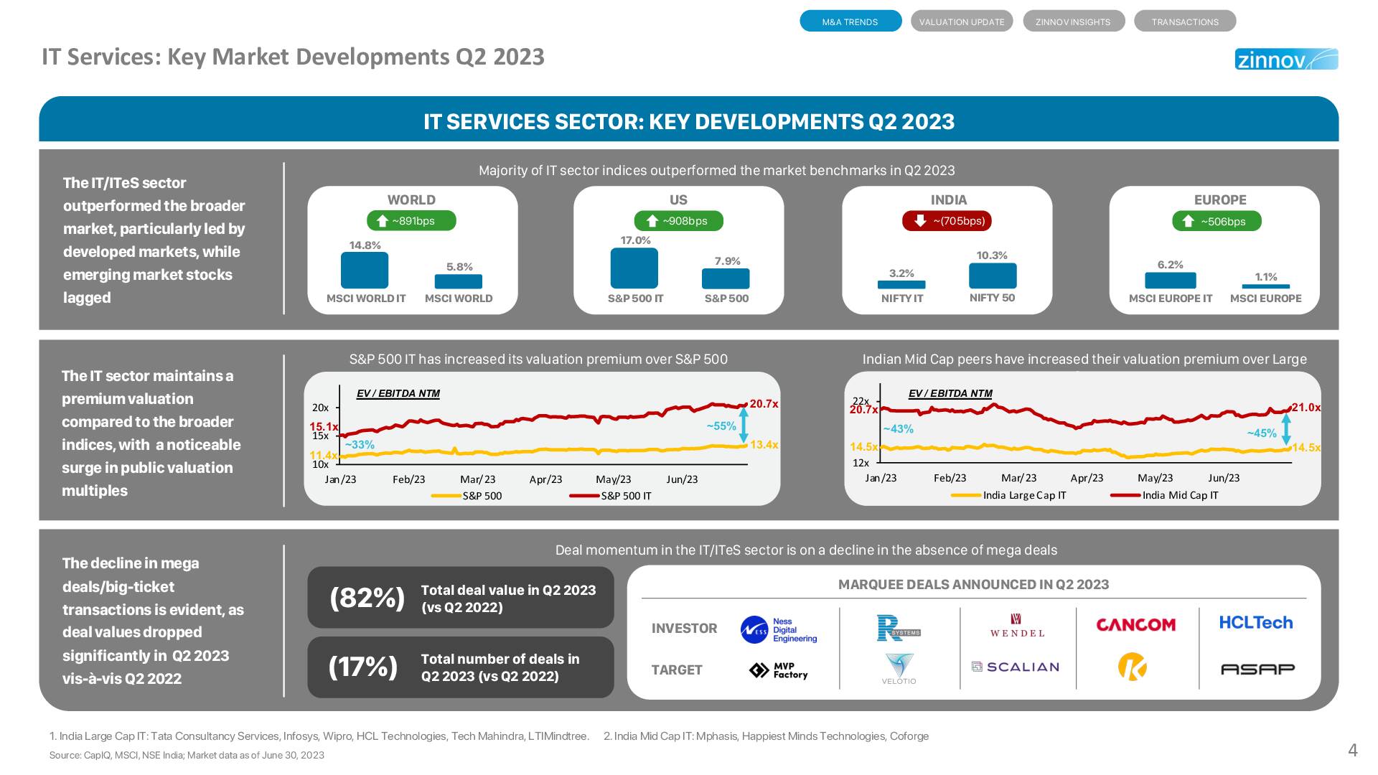Click the 21.0x end label on India chart
This screenshot has height=775, width=1378.
1306,408
